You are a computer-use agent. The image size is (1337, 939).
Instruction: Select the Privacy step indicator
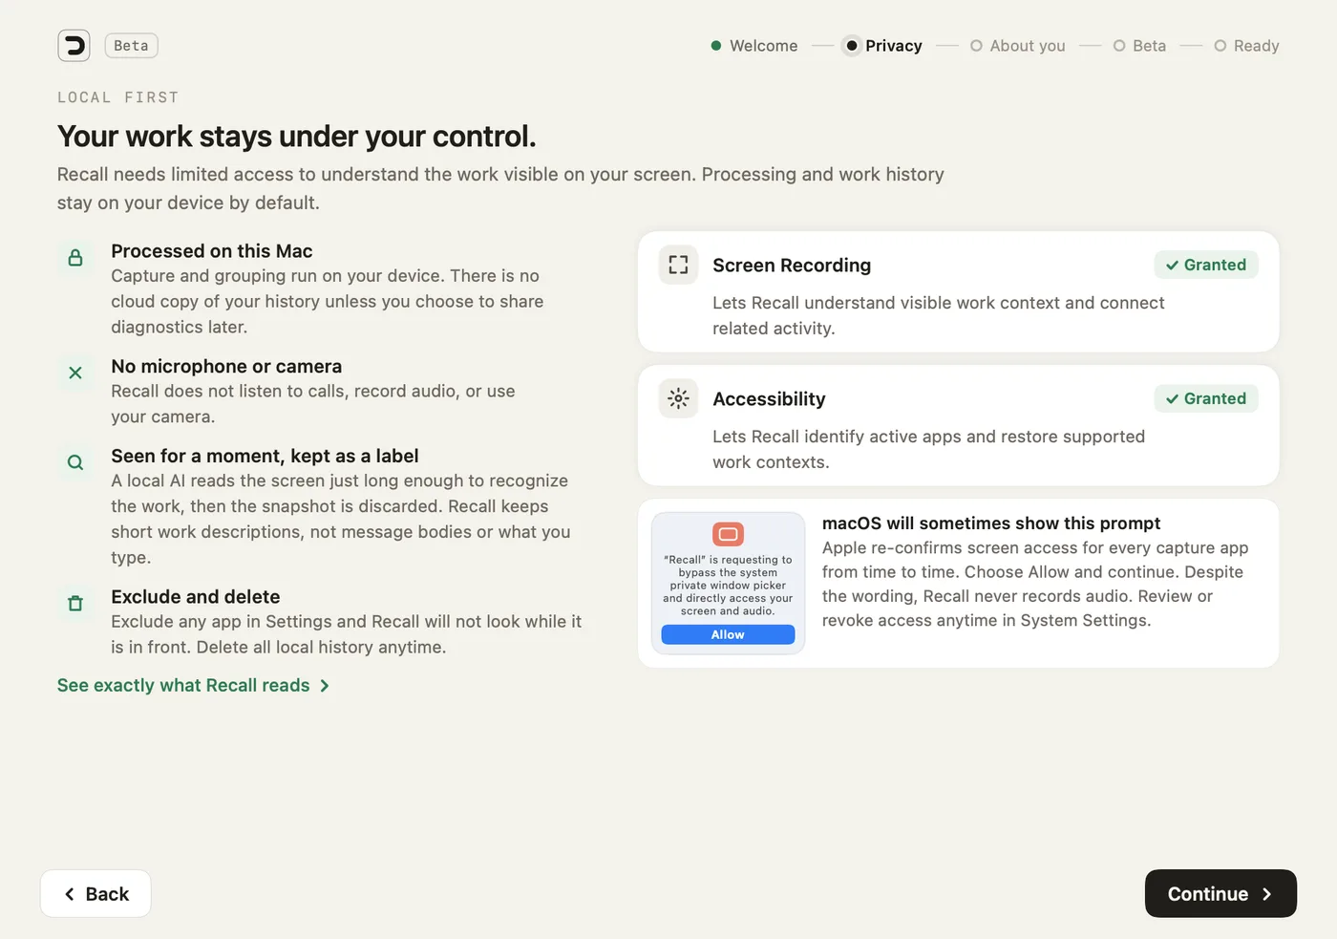pyautogui.click(x=882, y=46)
